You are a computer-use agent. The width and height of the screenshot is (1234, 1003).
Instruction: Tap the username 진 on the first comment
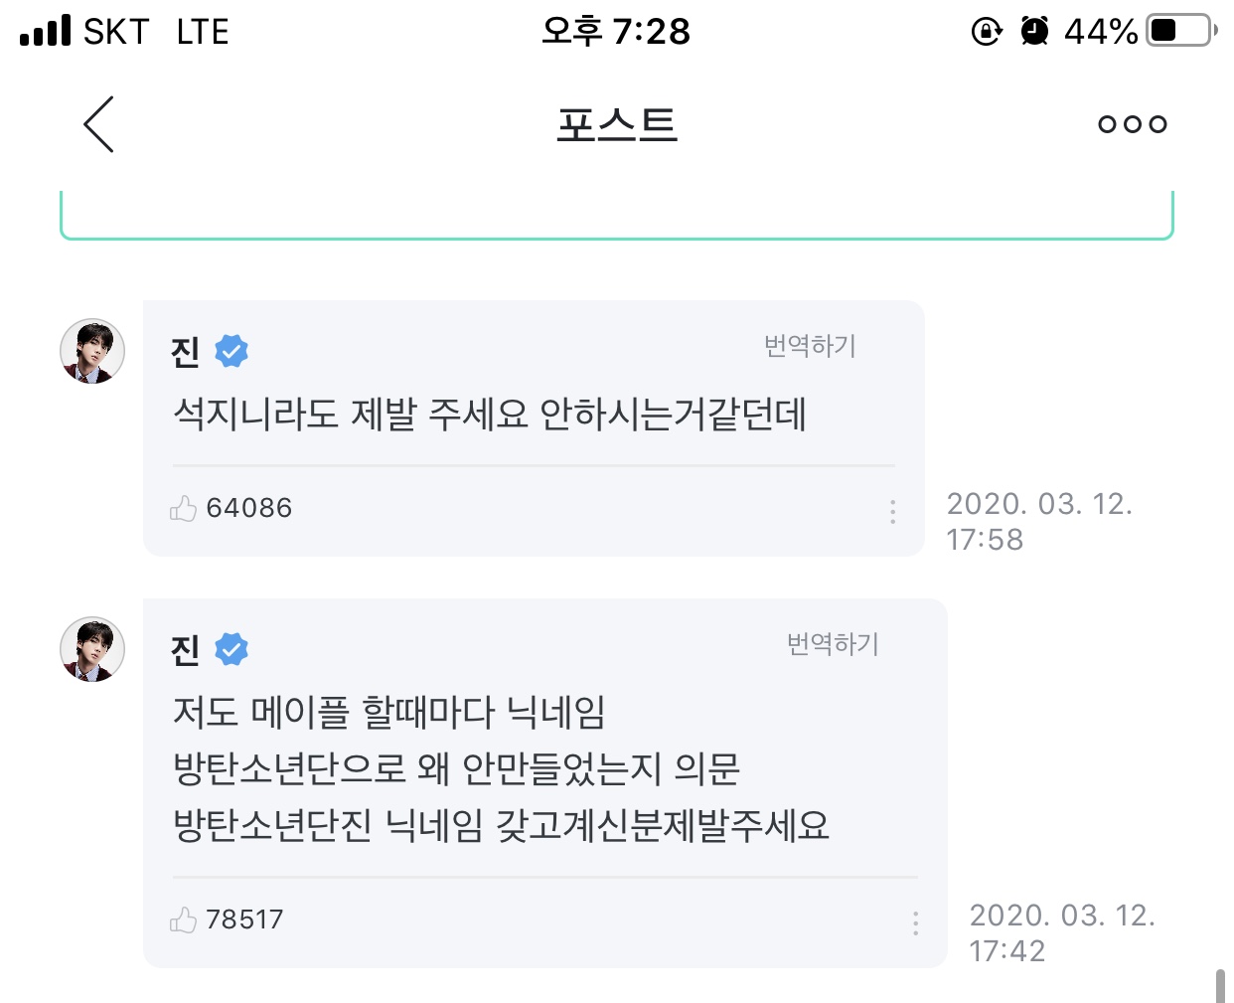186,352
